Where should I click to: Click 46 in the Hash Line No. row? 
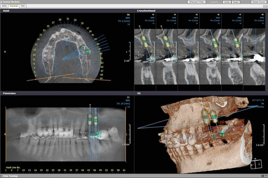click(94, 170)
